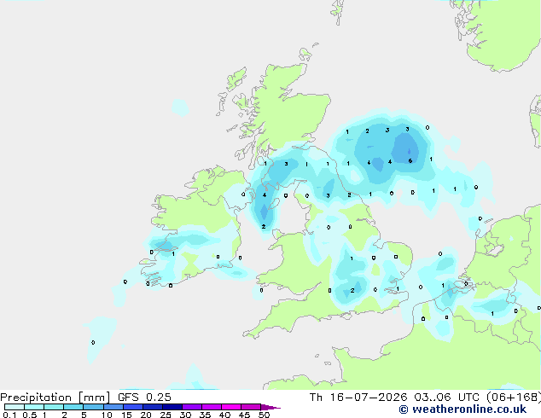This screenshot has width=541, height=418.
Task: Click the 35–40 mm violet legend swatch
Action: [x=212, y=407]
